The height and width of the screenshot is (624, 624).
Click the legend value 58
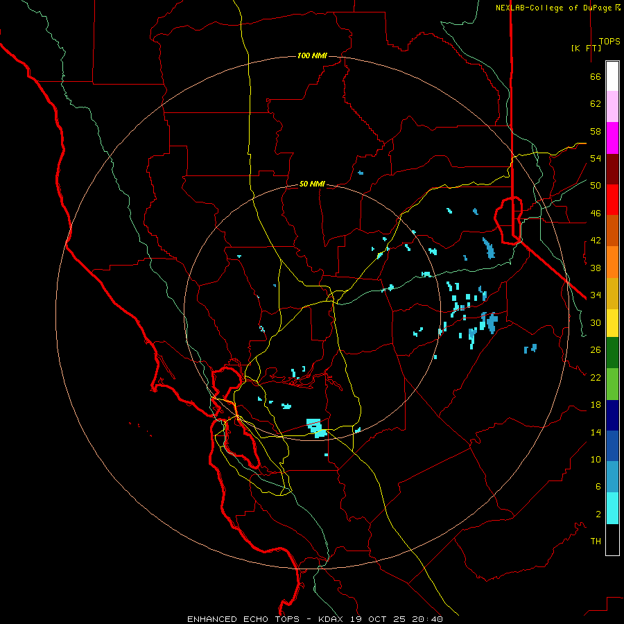tap(596, 131)
